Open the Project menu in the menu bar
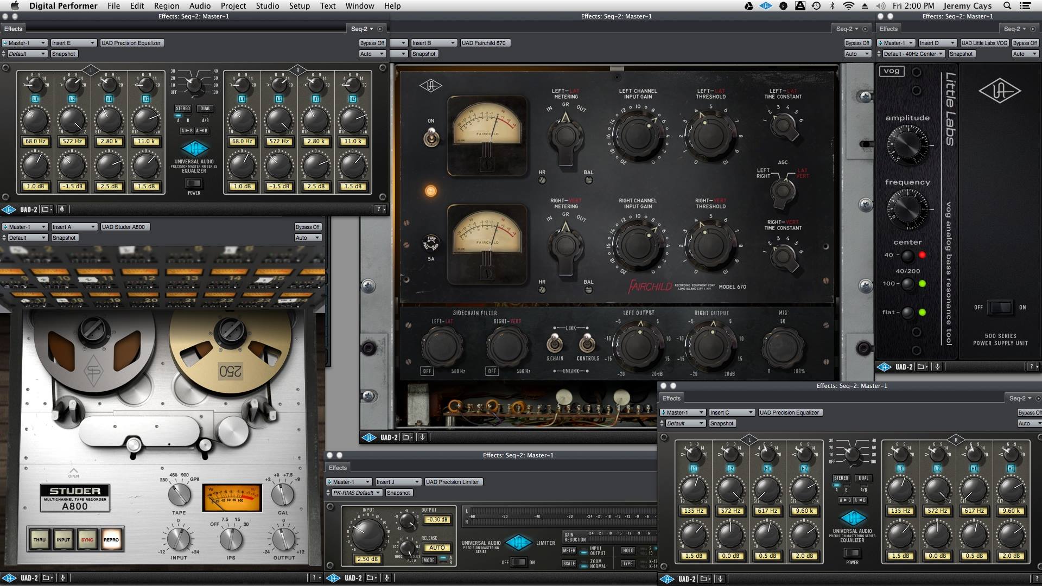 tap(233, 6)
